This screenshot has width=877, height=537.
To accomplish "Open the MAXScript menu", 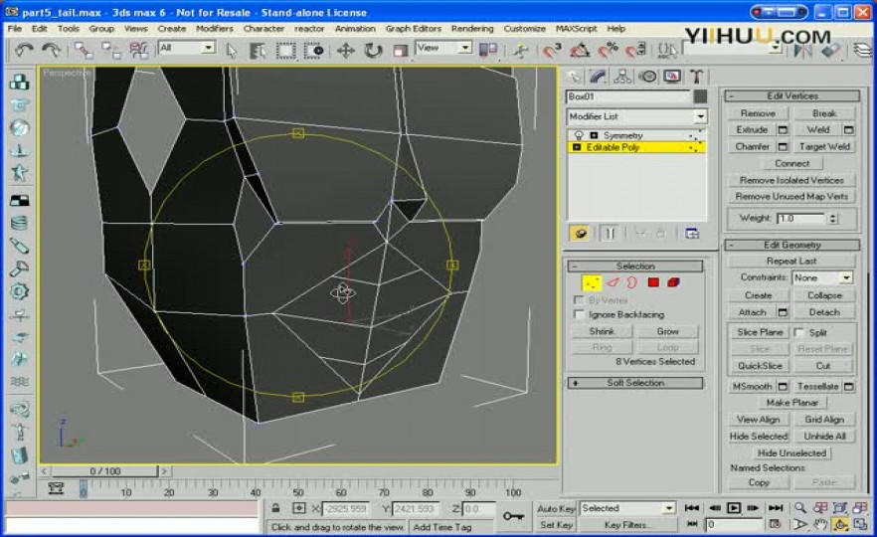I will [576, 29].
